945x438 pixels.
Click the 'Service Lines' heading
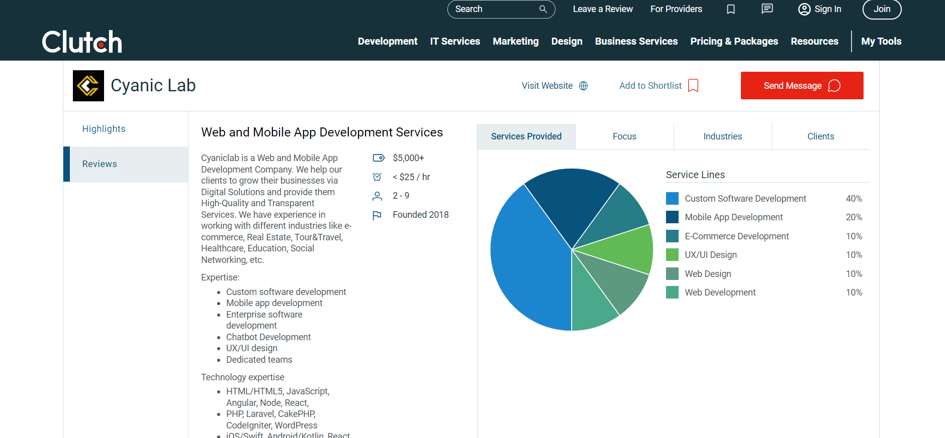pyautogui.click(x=696, y=175)
